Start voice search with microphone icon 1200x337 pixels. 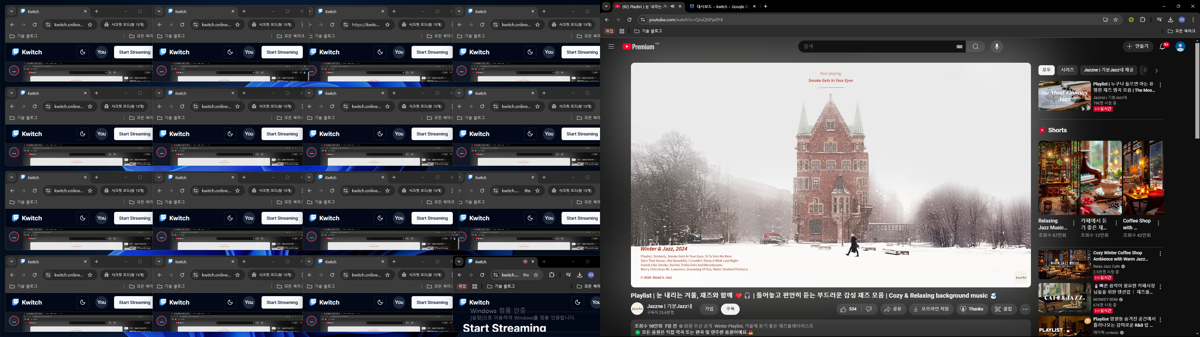[x=997, y=46]
